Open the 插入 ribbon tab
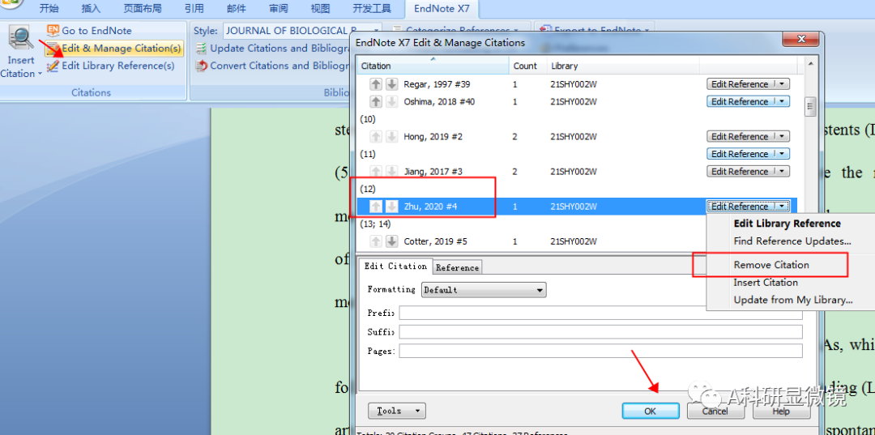Image resolution: width=875 pixels, height=435 pixels. (91, 8)
